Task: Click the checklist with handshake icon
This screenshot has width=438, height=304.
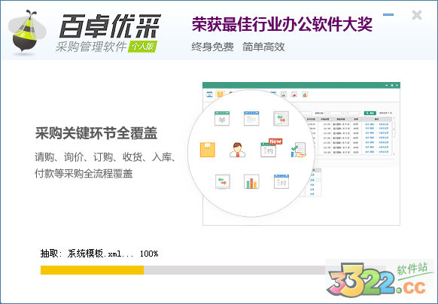Action: [299, 150]
